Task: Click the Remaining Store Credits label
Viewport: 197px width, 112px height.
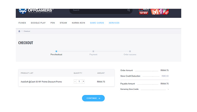Action: click(x=129, y=89)
